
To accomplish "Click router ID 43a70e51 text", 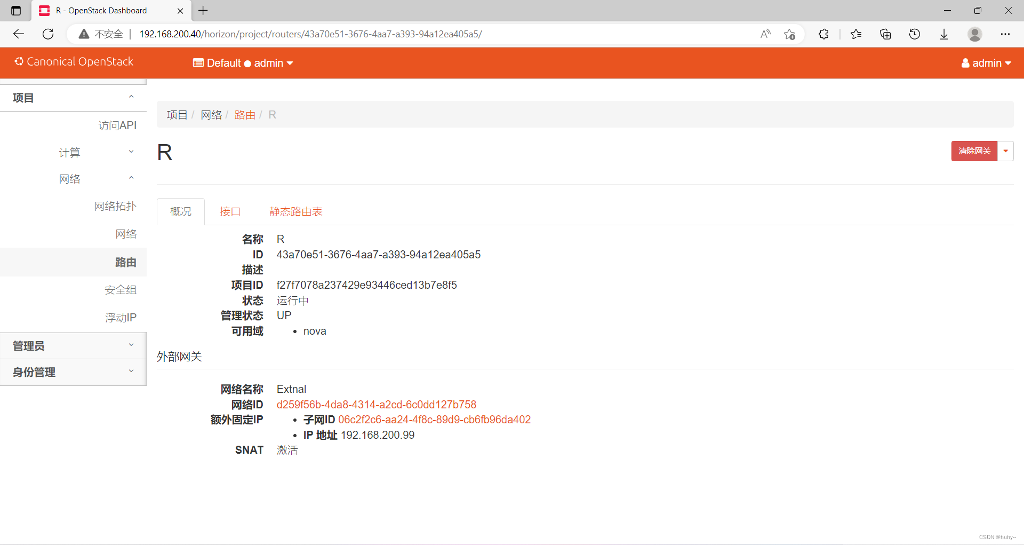I will click(x=378, y=255).
